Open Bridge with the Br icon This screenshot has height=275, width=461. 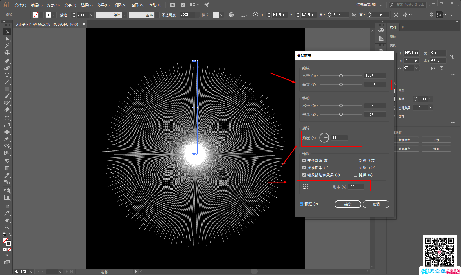pos(173,5)
